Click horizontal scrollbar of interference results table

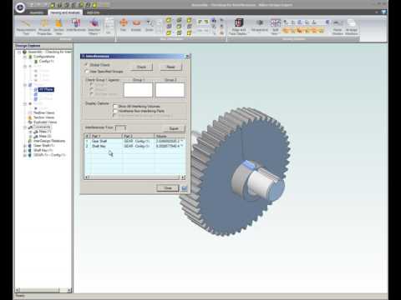135,177
